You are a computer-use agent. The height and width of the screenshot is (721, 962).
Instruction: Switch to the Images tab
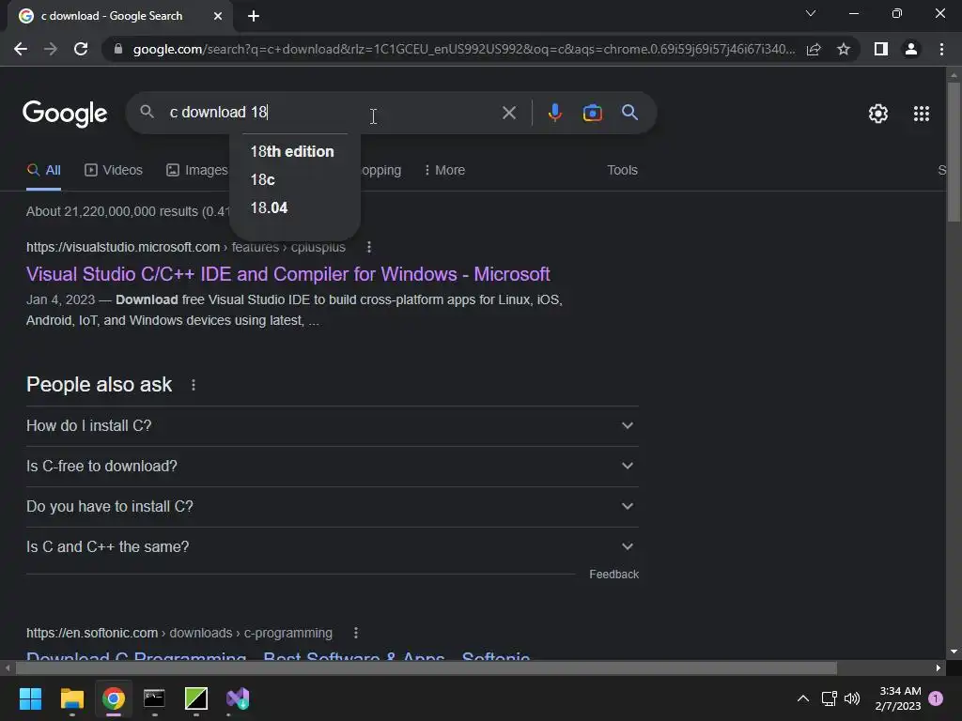pos(197,170)
